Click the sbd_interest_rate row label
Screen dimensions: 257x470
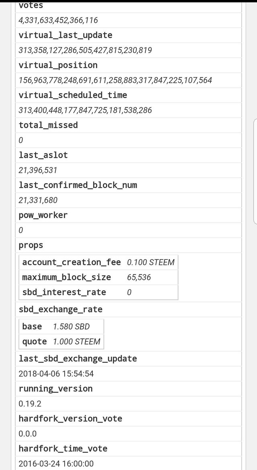pos(64,292)
